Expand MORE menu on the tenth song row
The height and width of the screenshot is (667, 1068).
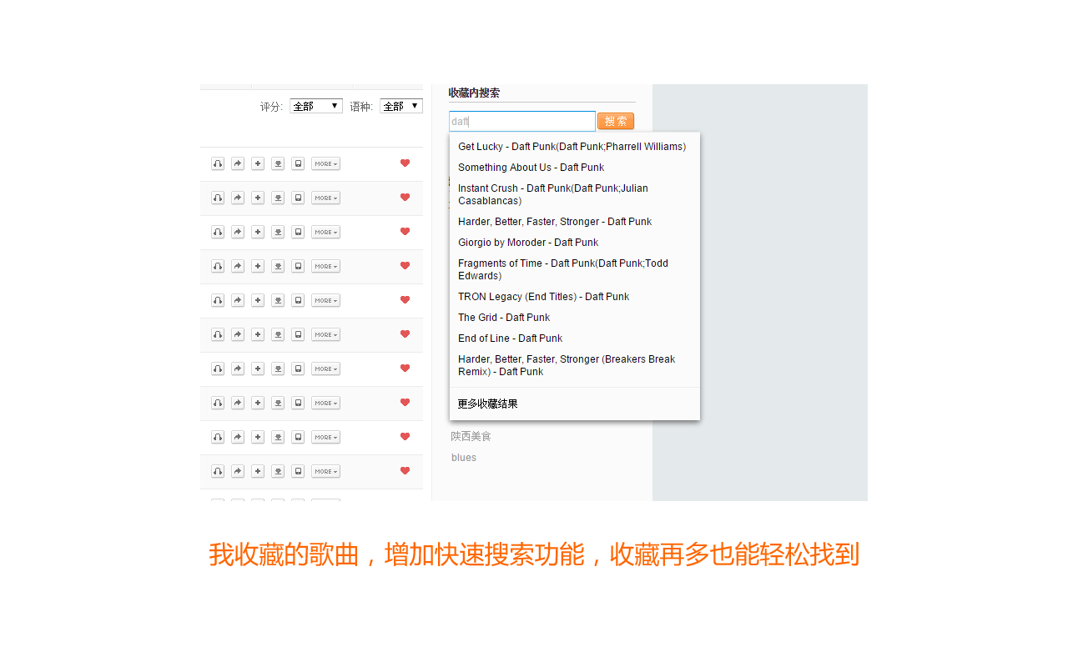(325, 471)
